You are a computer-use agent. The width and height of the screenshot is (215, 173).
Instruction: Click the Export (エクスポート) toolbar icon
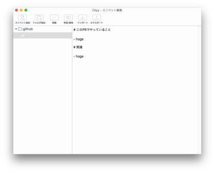click(97, 18)
